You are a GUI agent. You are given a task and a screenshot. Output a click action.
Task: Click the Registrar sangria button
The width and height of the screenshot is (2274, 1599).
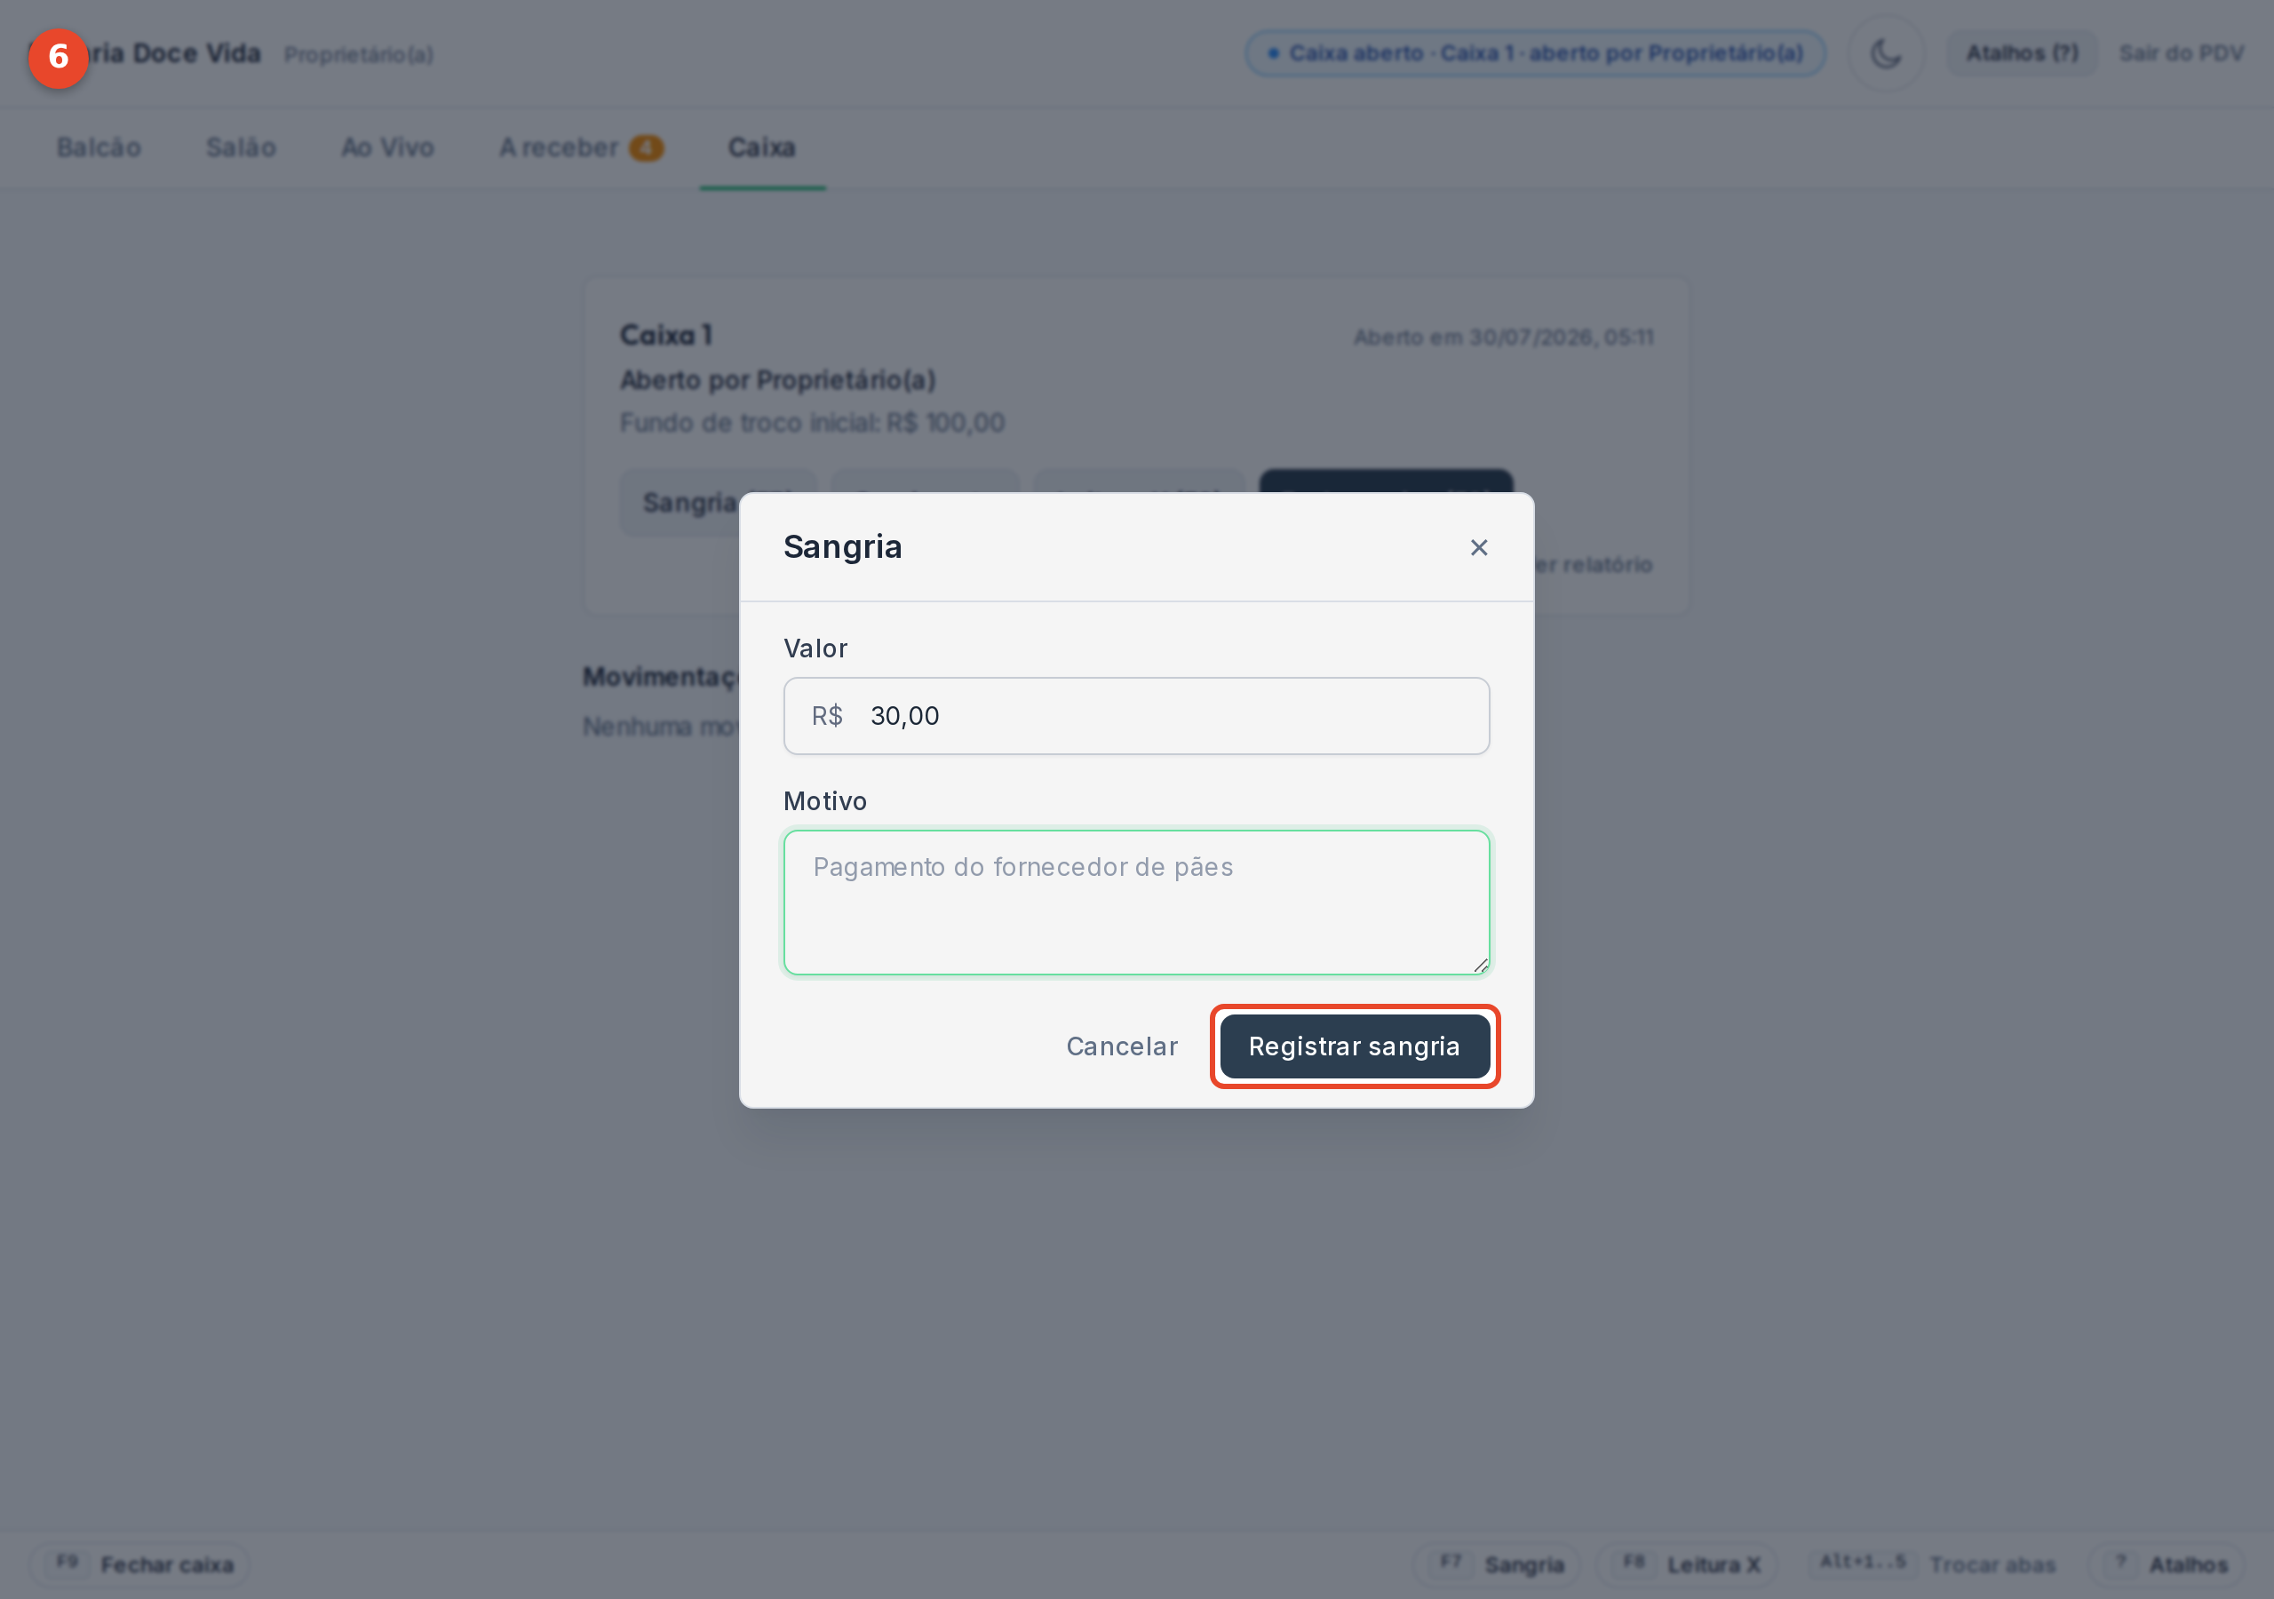(1354, 1046)
